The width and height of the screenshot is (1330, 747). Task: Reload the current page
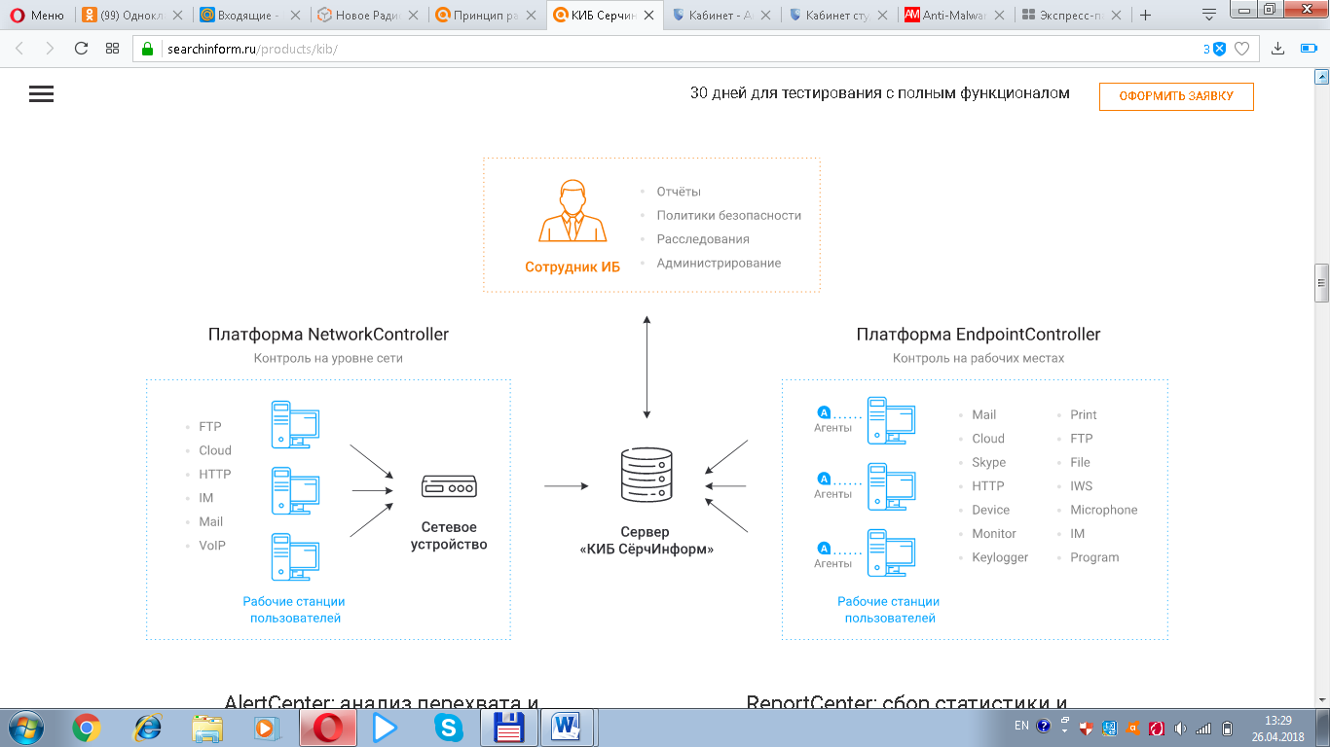pos(81,49)
